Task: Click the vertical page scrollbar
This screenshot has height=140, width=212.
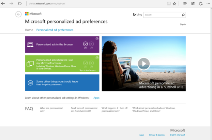Action: point(211,73)
